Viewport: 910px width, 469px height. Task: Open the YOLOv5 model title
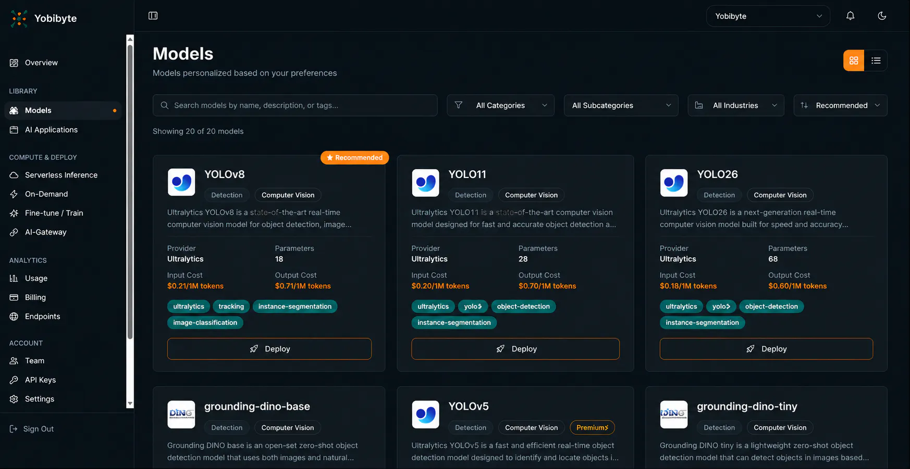pos(469,407)
